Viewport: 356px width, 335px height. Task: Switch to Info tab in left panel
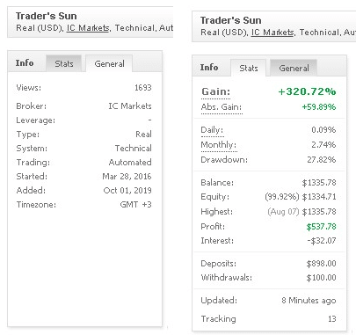25,62
